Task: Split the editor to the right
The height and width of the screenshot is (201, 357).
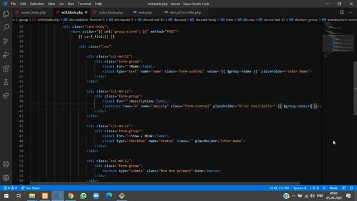Action: (x=342, y=12)
